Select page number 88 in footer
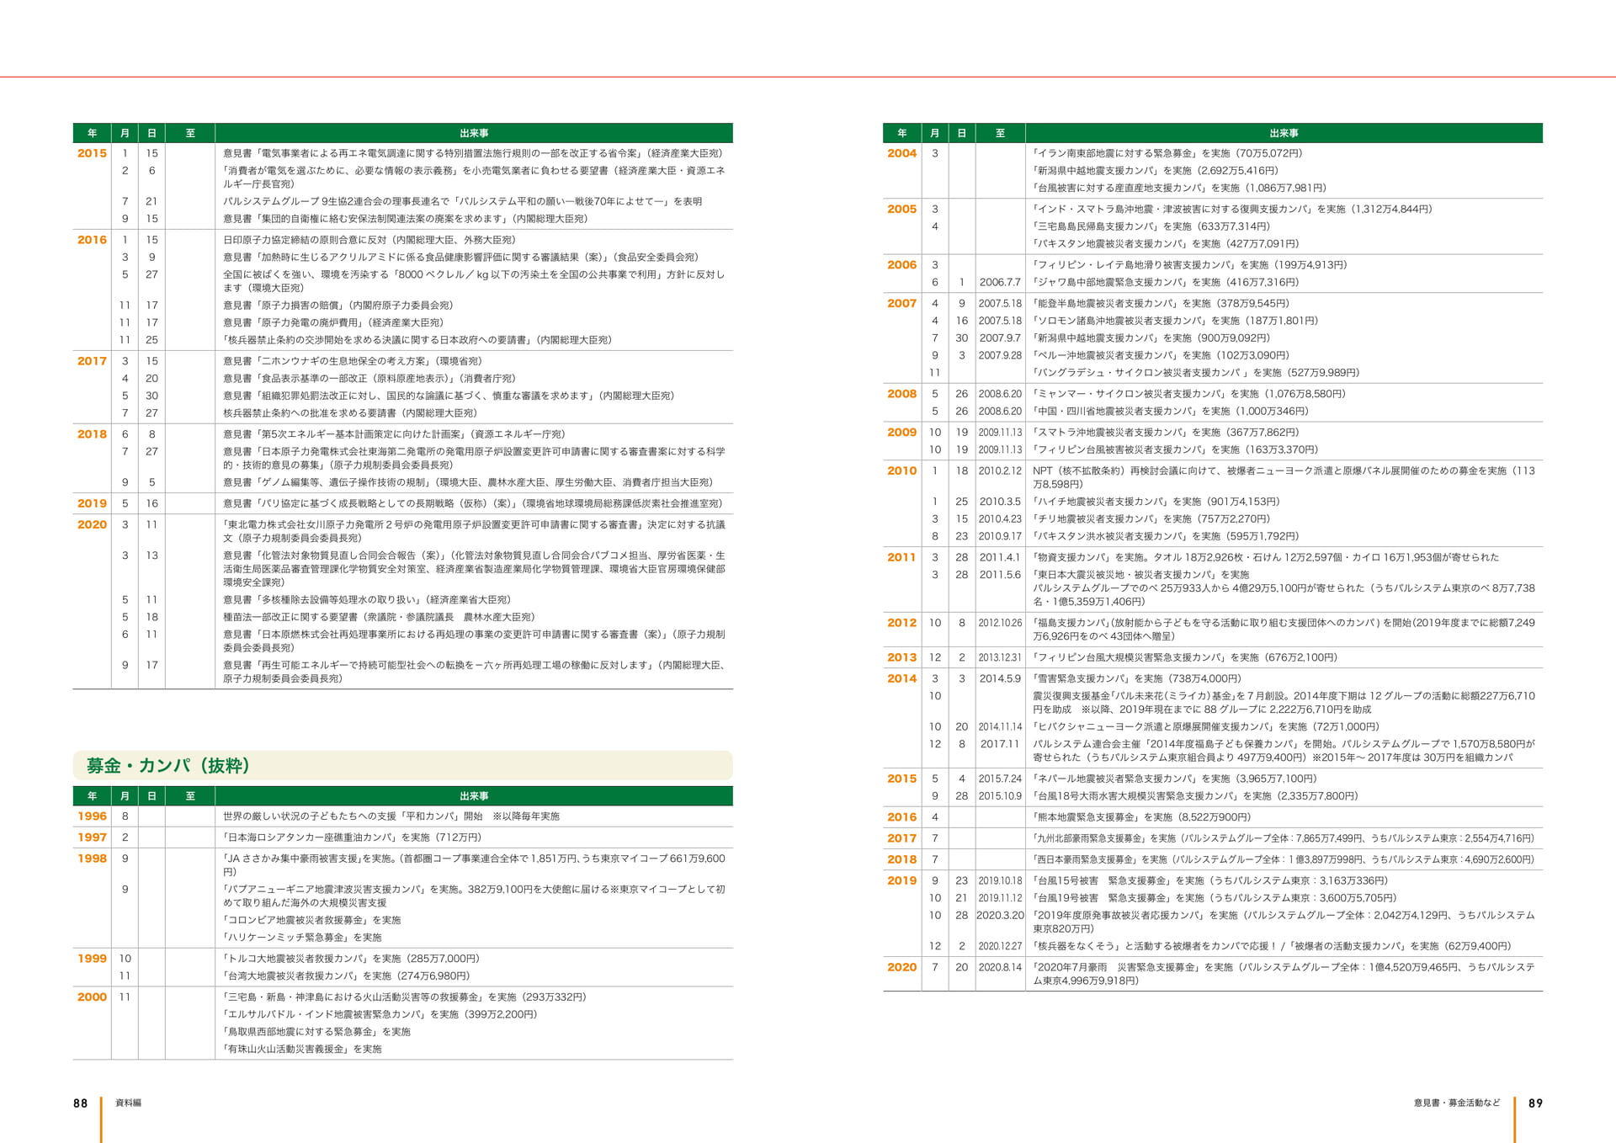 point(80,1103)
